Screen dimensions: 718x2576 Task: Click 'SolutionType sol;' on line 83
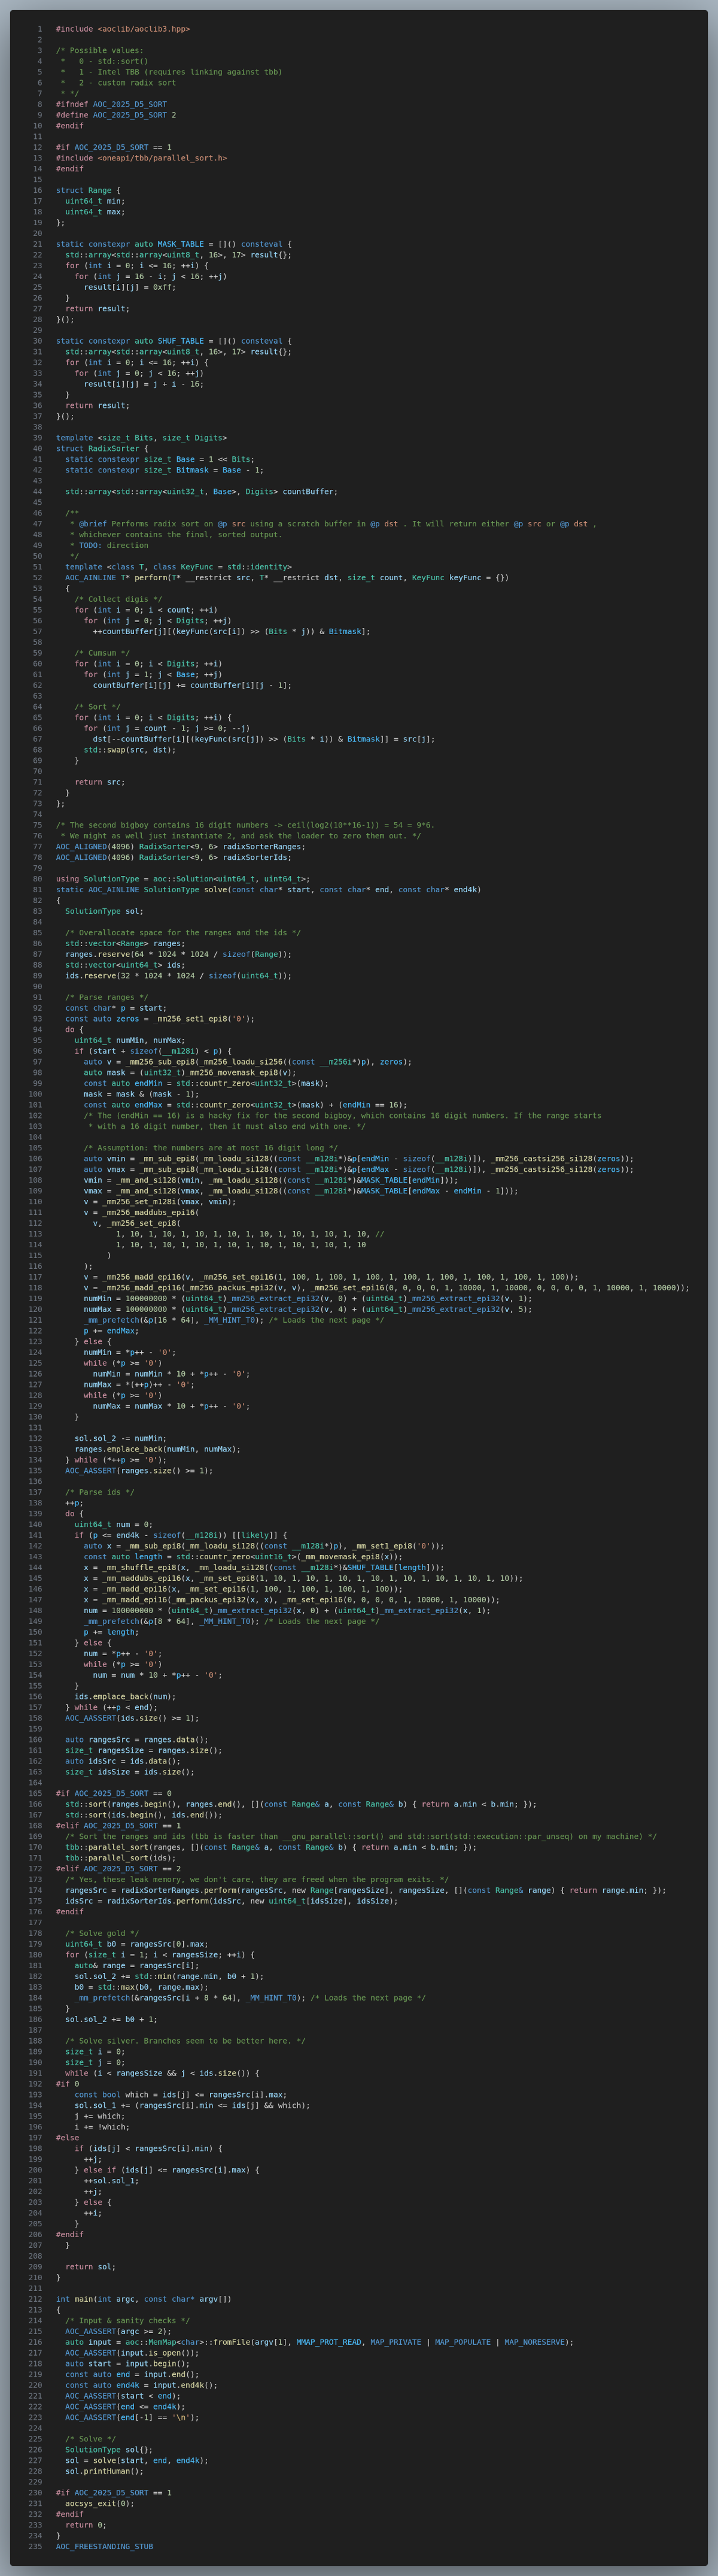coord(104,911)
